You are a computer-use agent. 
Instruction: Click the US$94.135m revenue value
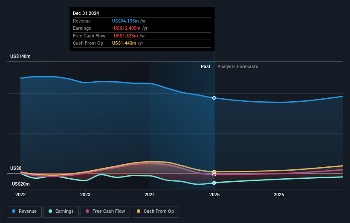[125, 21]
